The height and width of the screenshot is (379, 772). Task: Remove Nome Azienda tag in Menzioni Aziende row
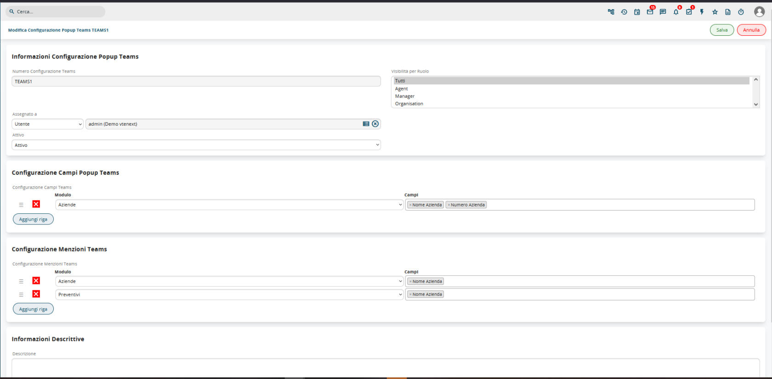tap(410, 282)
